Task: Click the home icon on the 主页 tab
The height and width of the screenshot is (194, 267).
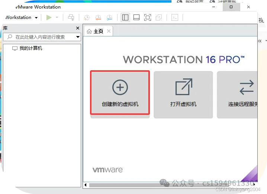Action: tap(89, 31)
